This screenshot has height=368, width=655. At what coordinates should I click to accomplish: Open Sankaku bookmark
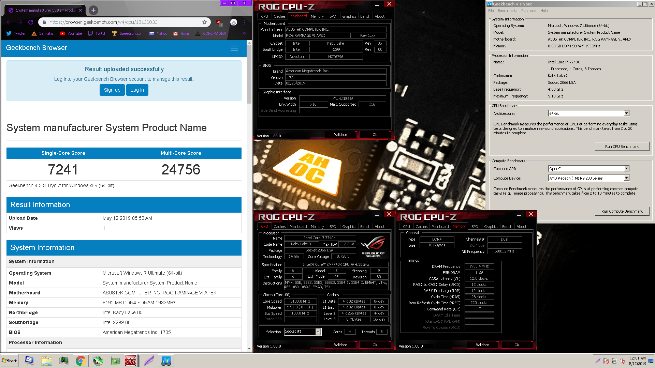42,33
